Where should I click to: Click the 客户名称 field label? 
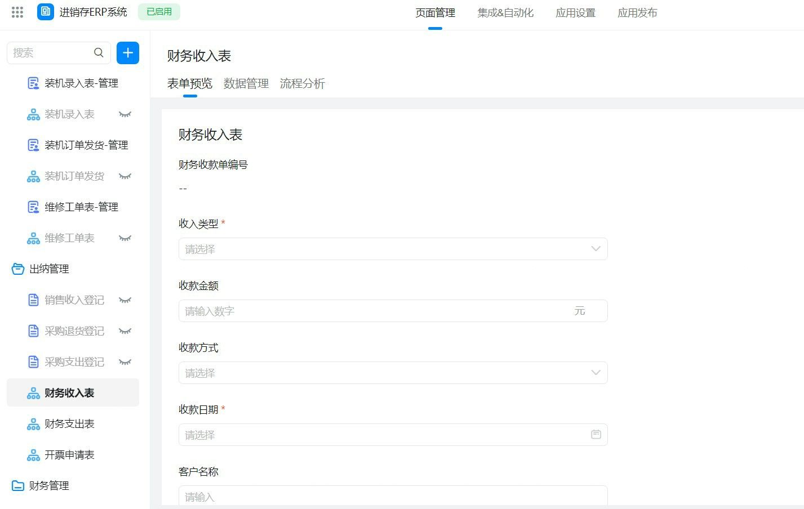[x=198, y=472]
